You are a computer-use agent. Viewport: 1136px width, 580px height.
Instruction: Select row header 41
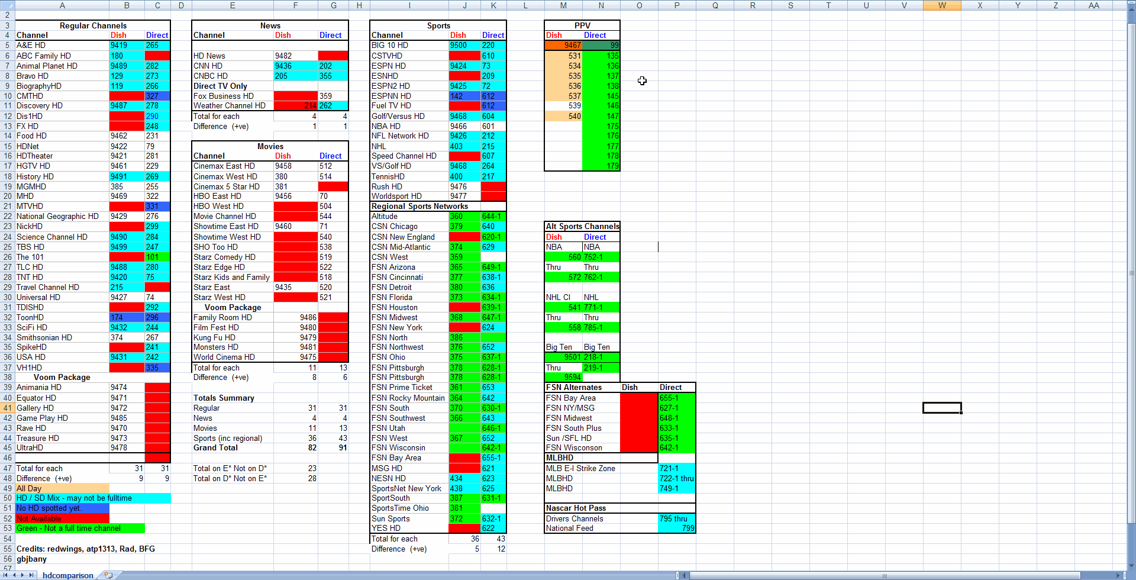(x=7, y=408)
